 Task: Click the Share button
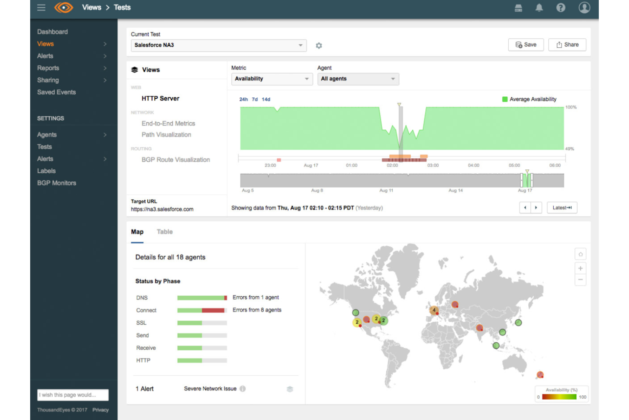[x=567, y=44]
